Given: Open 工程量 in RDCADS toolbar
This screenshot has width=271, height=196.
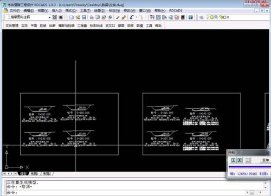Looking at the screenshot, I should 82,25.
